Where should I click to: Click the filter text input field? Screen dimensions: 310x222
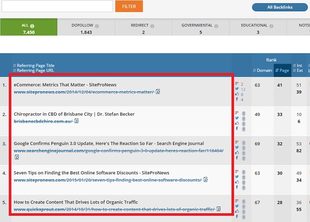point(57,6)
